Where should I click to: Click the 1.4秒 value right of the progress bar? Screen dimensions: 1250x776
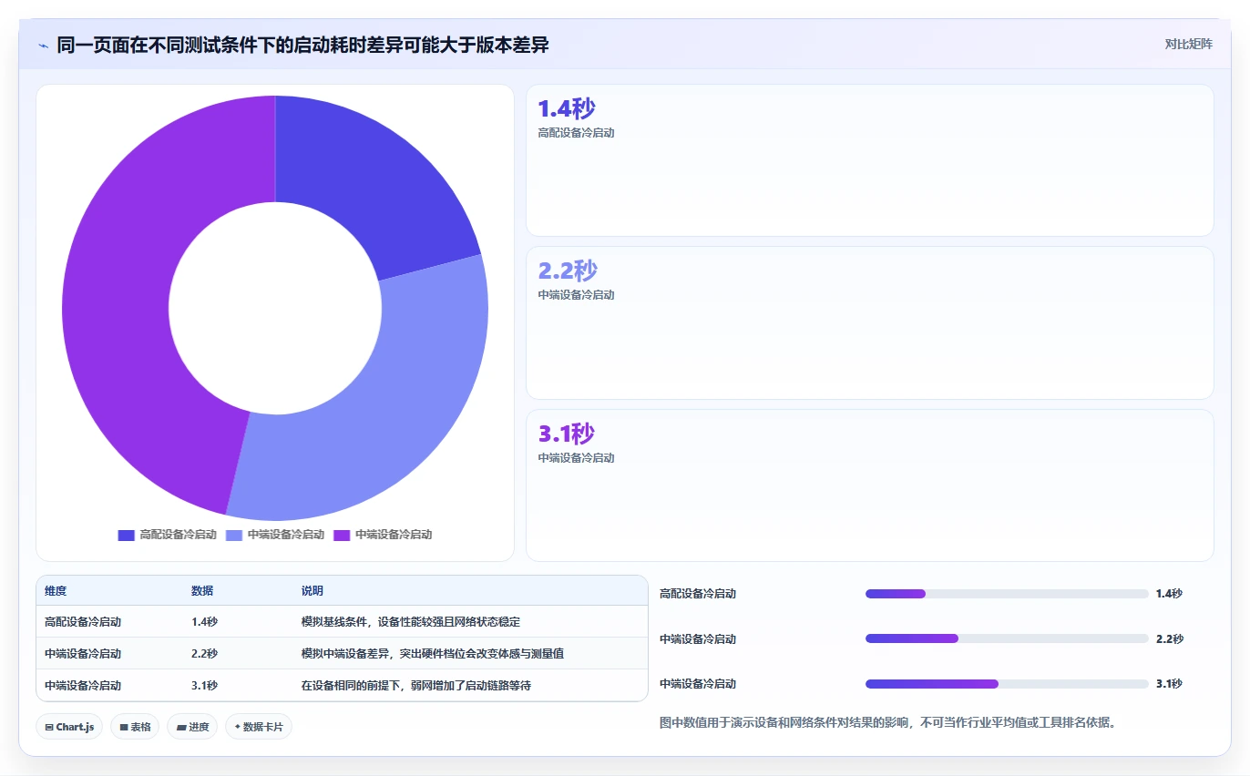(1169, 594)
